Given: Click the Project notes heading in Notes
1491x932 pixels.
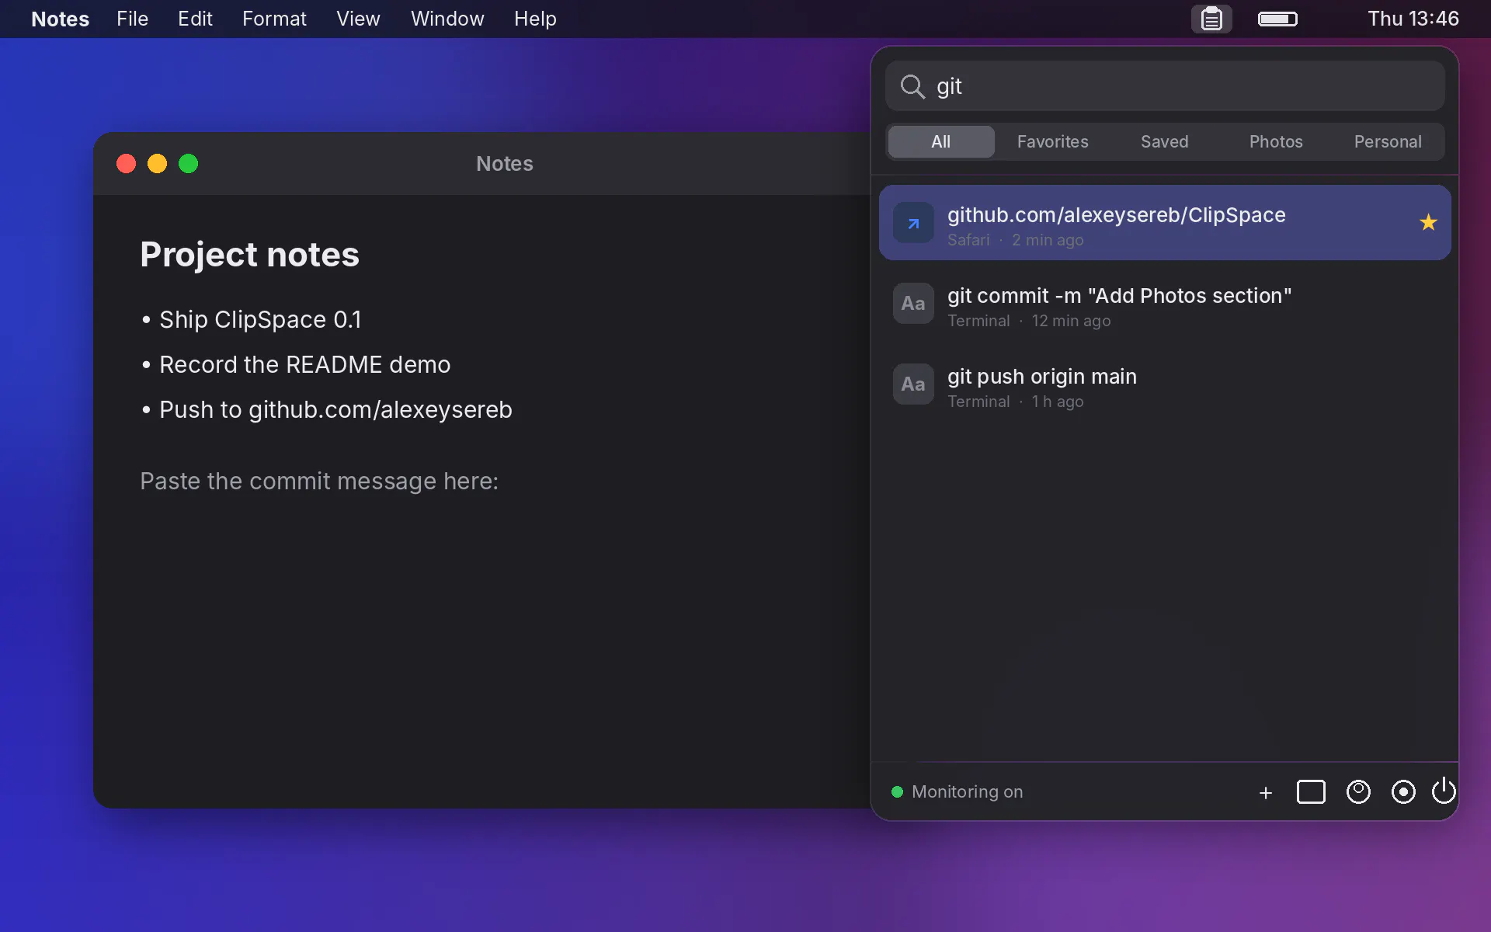Looking at the screenshot, I should click(x=249, y=255).
